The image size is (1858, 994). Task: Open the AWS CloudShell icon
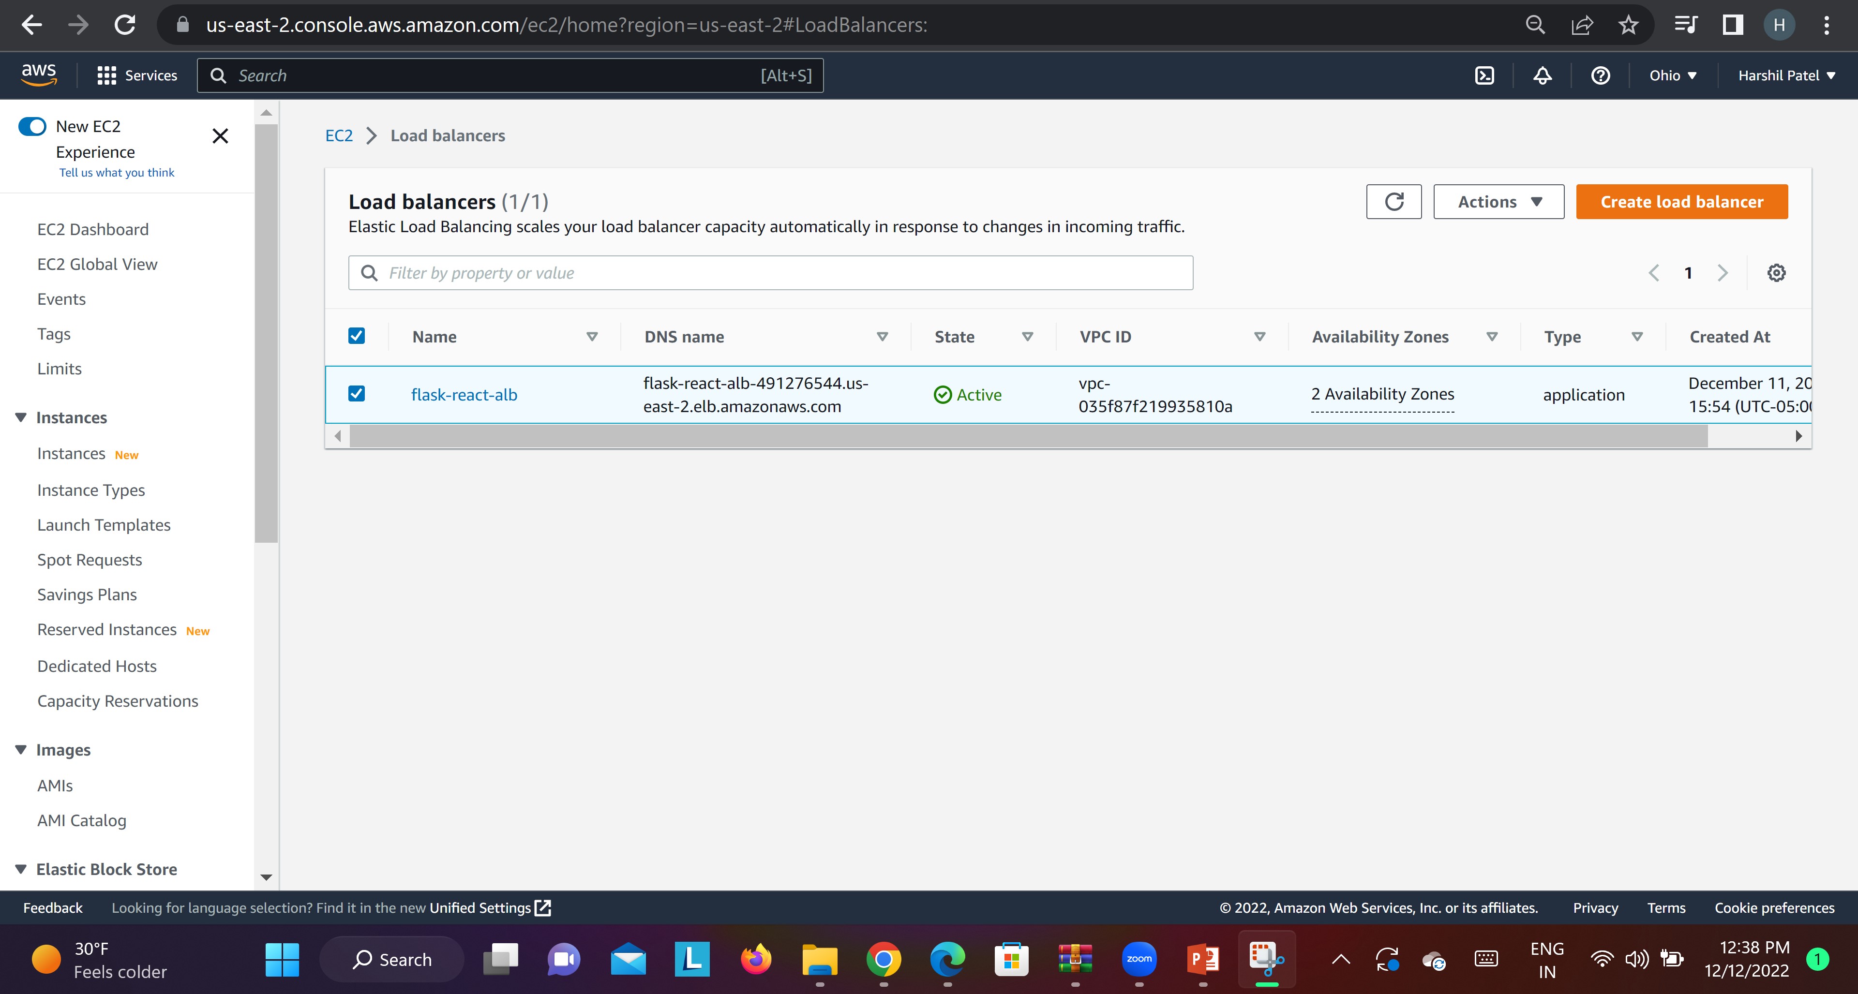[x=1484, y=75]
